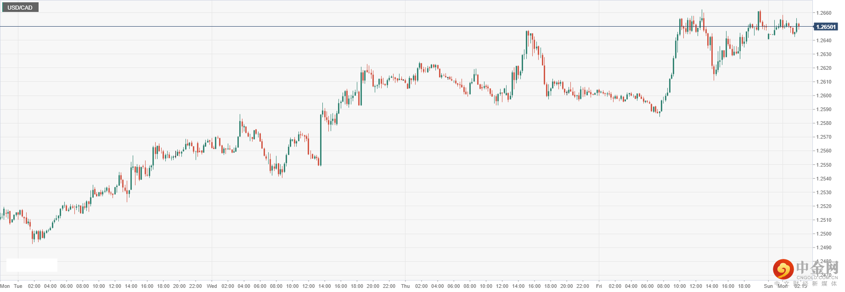
Task: Select the Sun marker on time axis
Action: point(768,286)
